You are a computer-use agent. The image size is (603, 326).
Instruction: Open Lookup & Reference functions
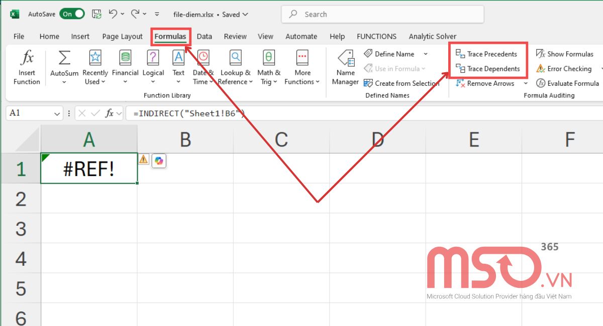[x=235, y=67]
